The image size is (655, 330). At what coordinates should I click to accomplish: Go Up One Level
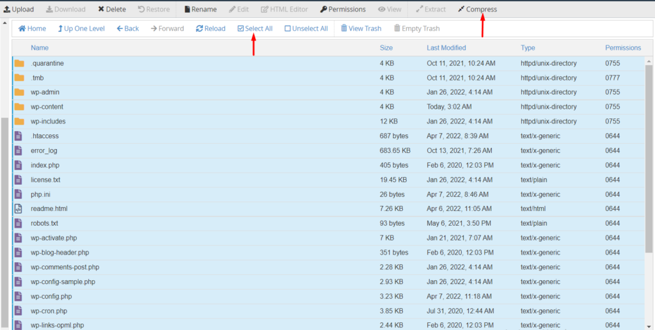tap(81, 28)
